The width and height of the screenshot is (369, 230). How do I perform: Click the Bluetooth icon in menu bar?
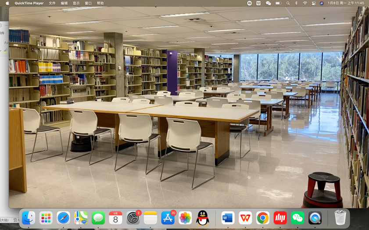point(296,3)
